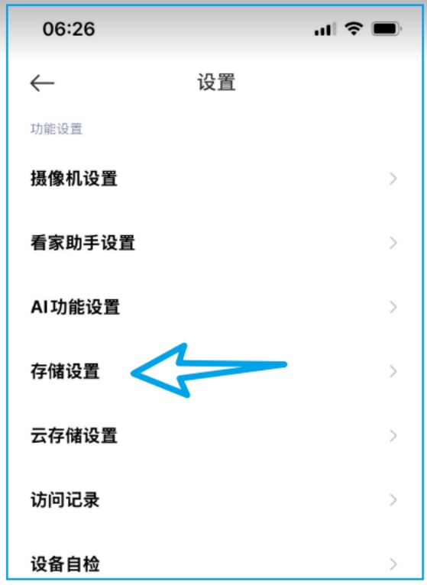
Task: Tap the back arrow icon
Action: tap(42, 82)
